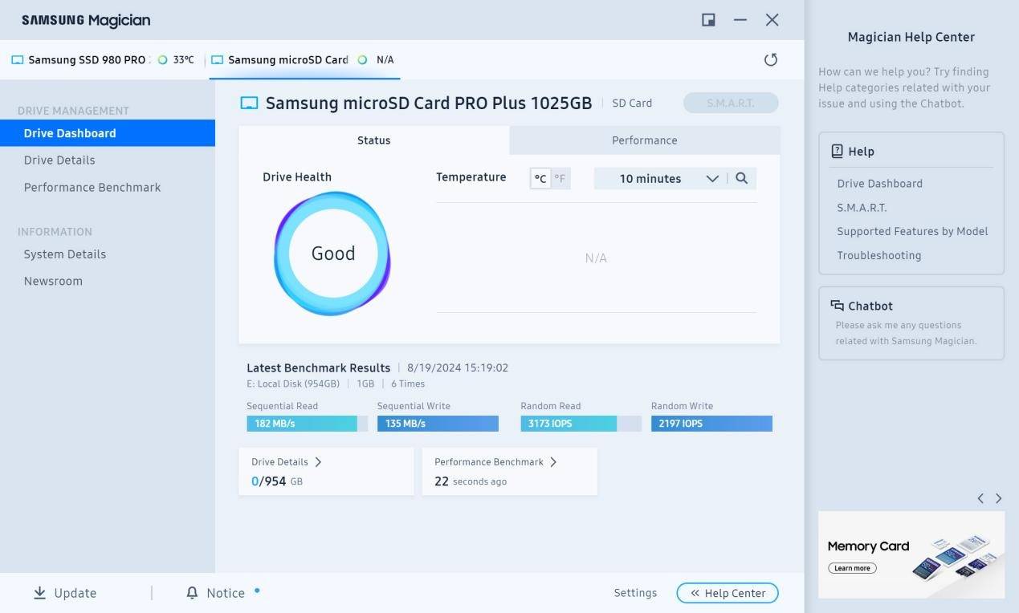Viewport: 1019px width, 613px height.
Task: Open Troubleshooting help link
Action: coord(878,255)
